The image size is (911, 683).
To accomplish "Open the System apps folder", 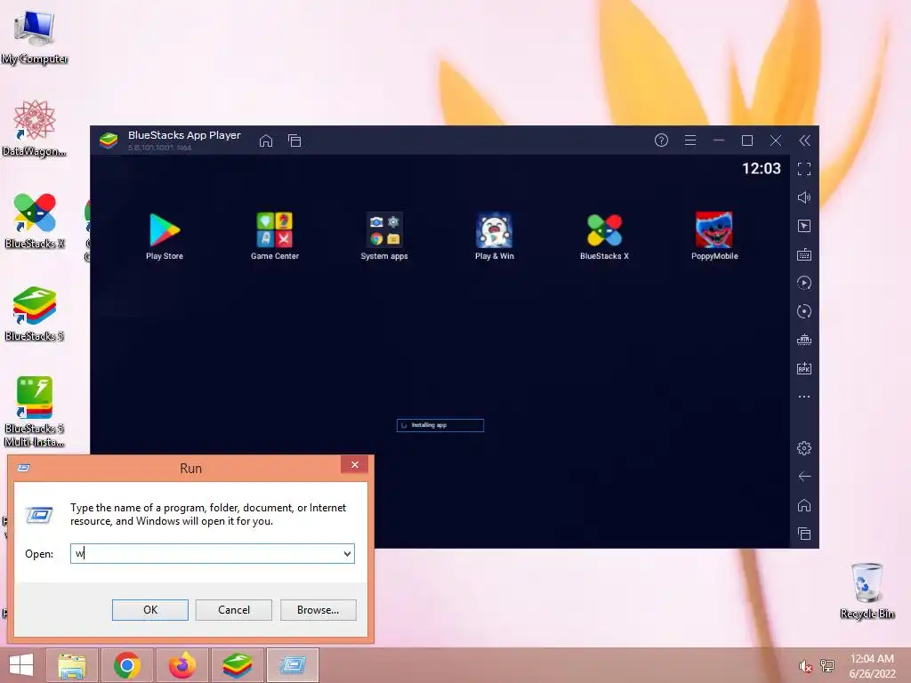I will pyautogui.click(x=384, y=236).
